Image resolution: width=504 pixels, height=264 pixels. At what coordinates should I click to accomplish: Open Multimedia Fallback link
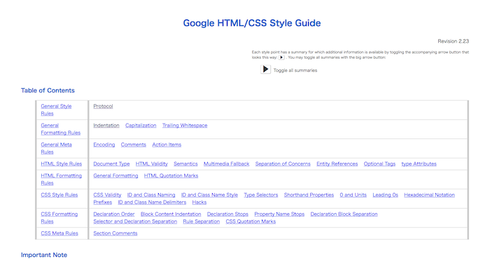[x=227, y=164]
